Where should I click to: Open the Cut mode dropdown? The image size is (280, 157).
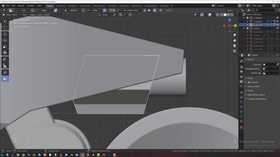[x=23, y=10]
